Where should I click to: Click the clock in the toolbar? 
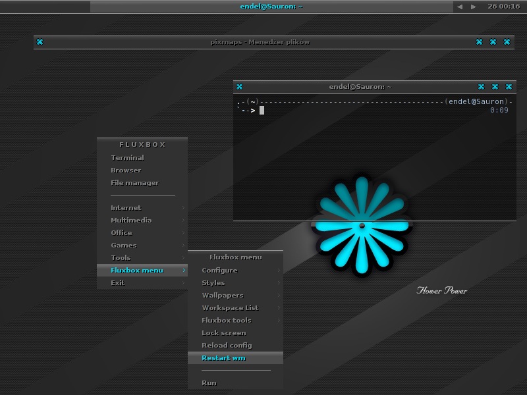504,7
